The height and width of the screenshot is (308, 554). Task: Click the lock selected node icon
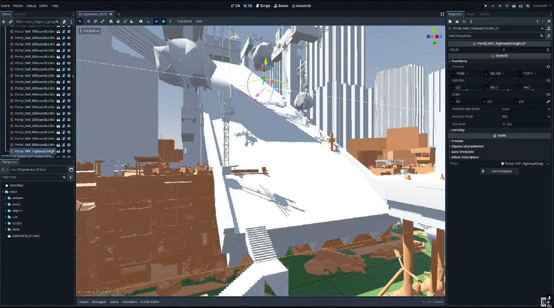[118, 21]
